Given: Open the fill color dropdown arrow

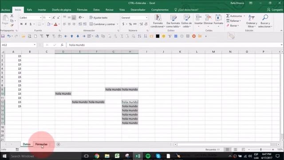Looking at the screenshot, I should (x=52, y=24).
